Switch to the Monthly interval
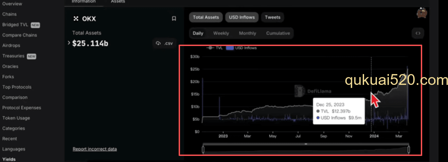The width and height of the screenshot is (448, 162). click(x=248, y=33)
